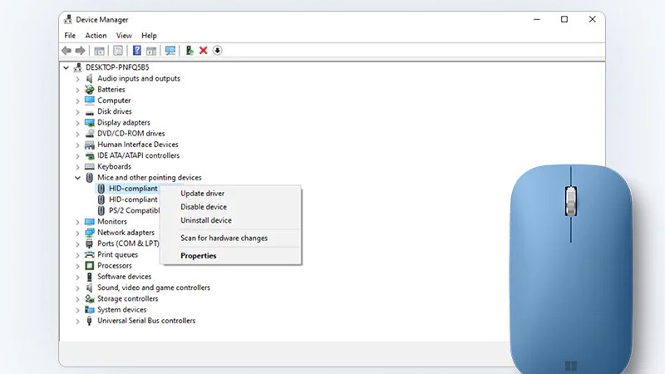665x374 pixels.
Task: Click the Update driver toolbar icon
Action: (190, 51)
